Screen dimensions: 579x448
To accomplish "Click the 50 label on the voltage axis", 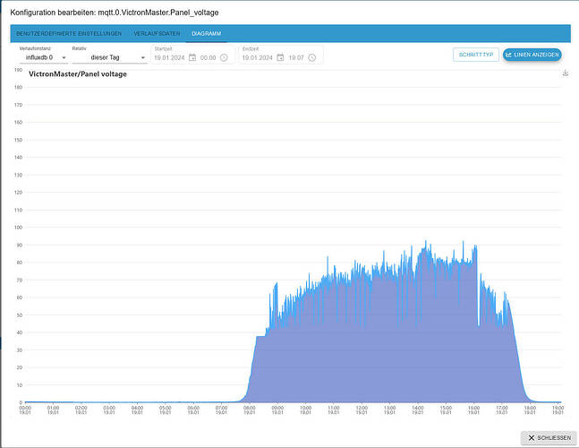I will (20, 314).
